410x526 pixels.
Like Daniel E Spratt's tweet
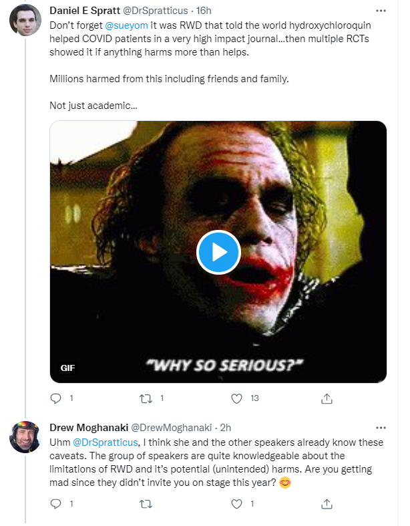point(236,398)
